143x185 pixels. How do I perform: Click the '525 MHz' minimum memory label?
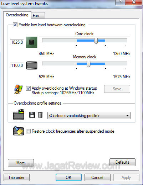[46, 77]
